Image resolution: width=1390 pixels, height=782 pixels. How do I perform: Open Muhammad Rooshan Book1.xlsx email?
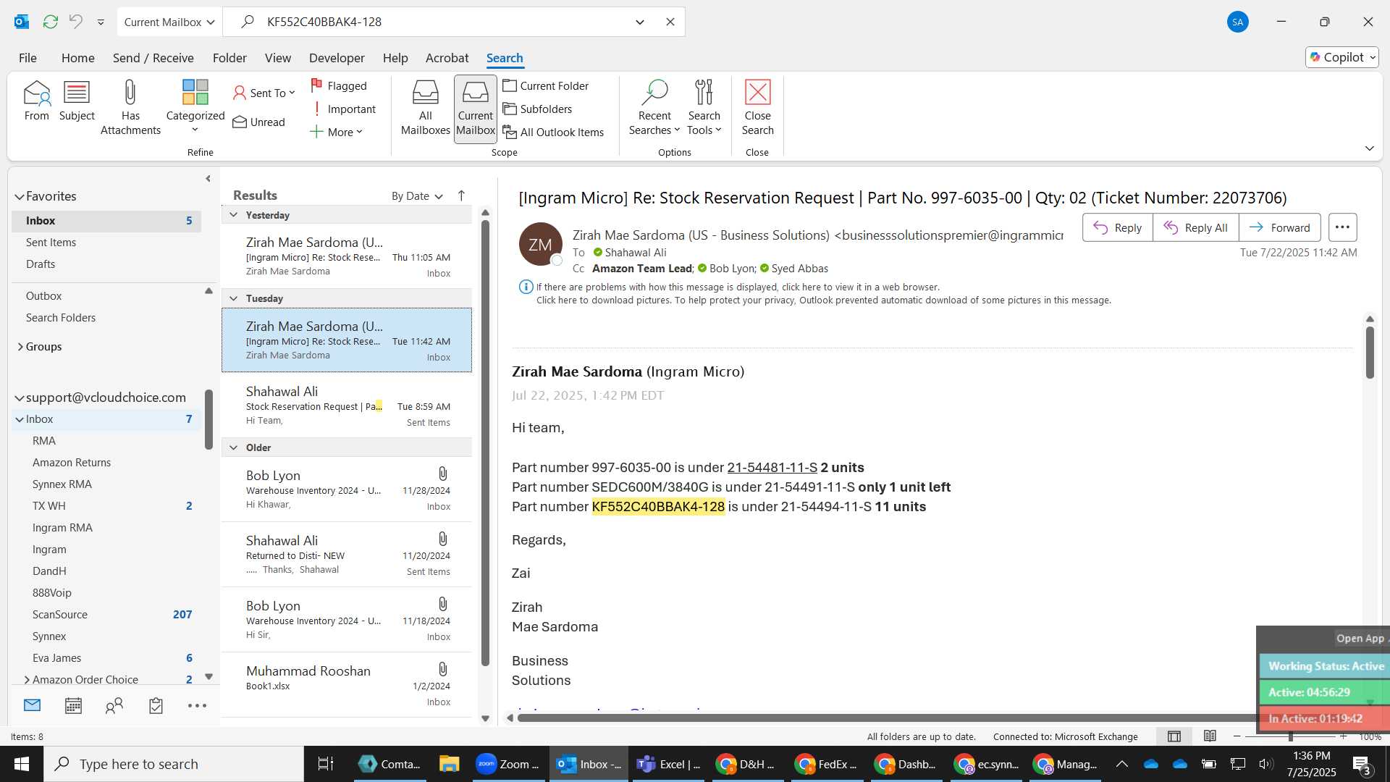click(347, 686)
